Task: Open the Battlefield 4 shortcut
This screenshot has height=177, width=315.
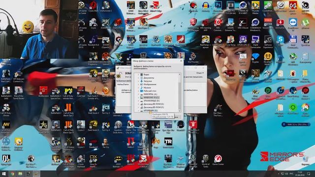Action: [x=6, y=93]
